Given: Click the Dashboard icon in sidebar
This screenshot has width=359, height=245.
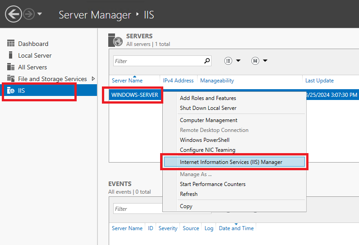Looking at the screenshot, I should [10, 43].
